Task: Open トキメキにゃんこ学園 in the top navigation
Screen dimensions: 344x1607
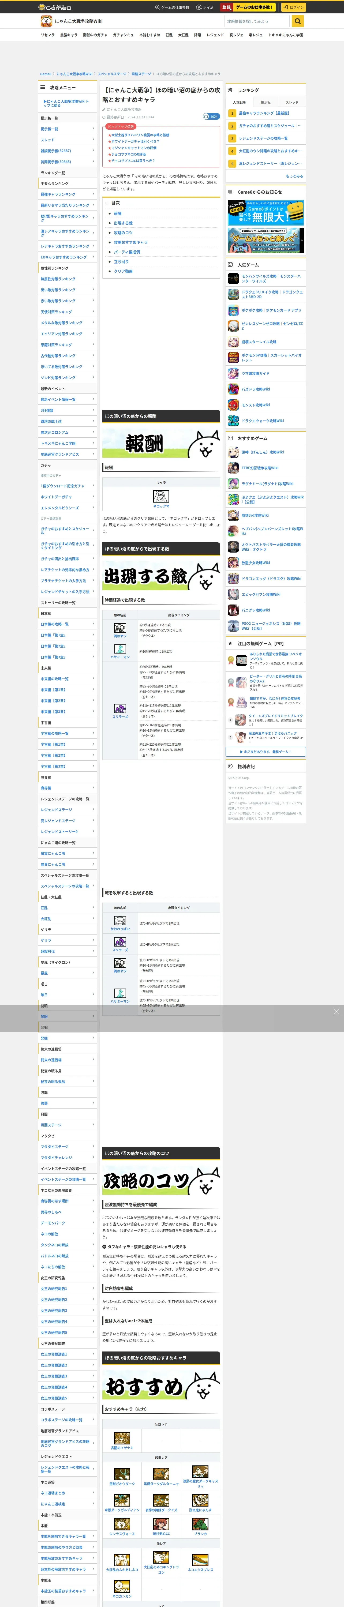Action: [286, 35]
